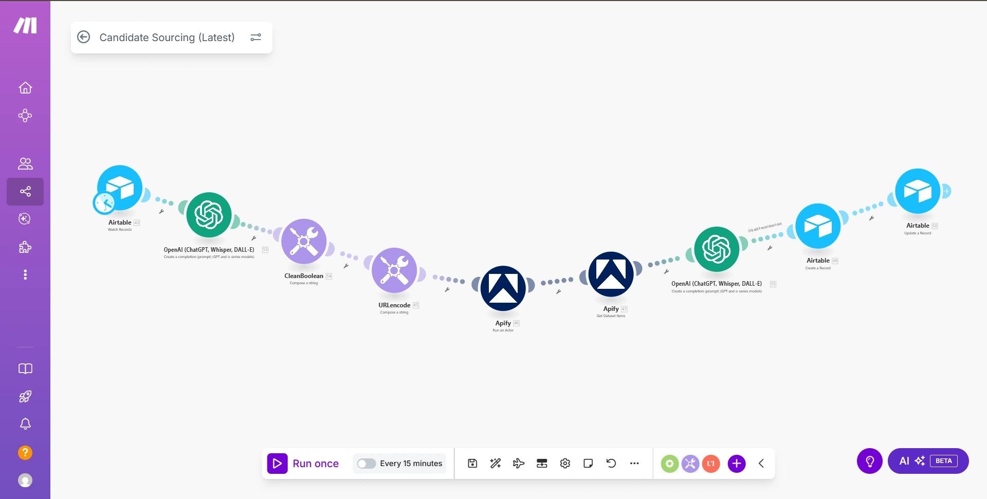Click the clock schedule icon on Airtable trigger
Viewport: 987px width, 499px height.
point(104,203)
